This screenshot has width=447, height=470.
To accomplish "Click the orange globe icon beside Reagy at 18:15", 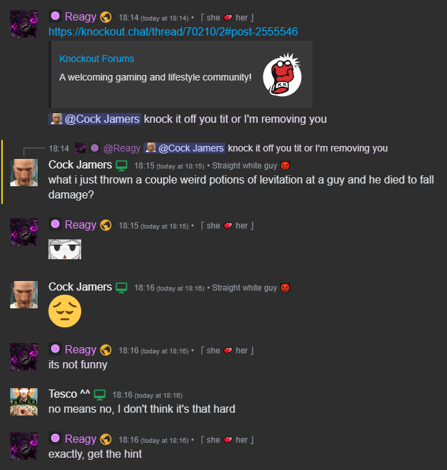I will [106, 225].
